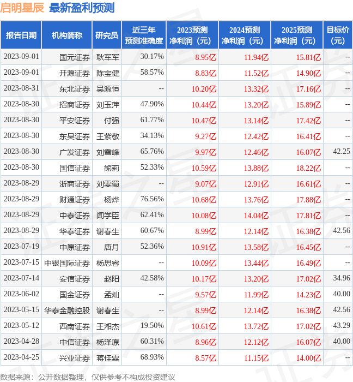Click 2025 profit value 18.22亿

(x=308, y=168)
